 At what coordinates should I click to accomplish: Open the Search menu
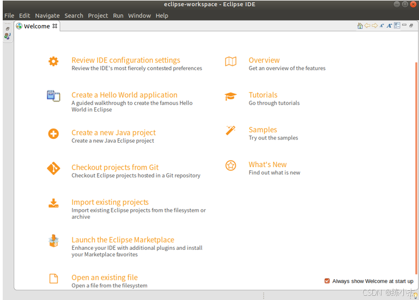[74, 15]
